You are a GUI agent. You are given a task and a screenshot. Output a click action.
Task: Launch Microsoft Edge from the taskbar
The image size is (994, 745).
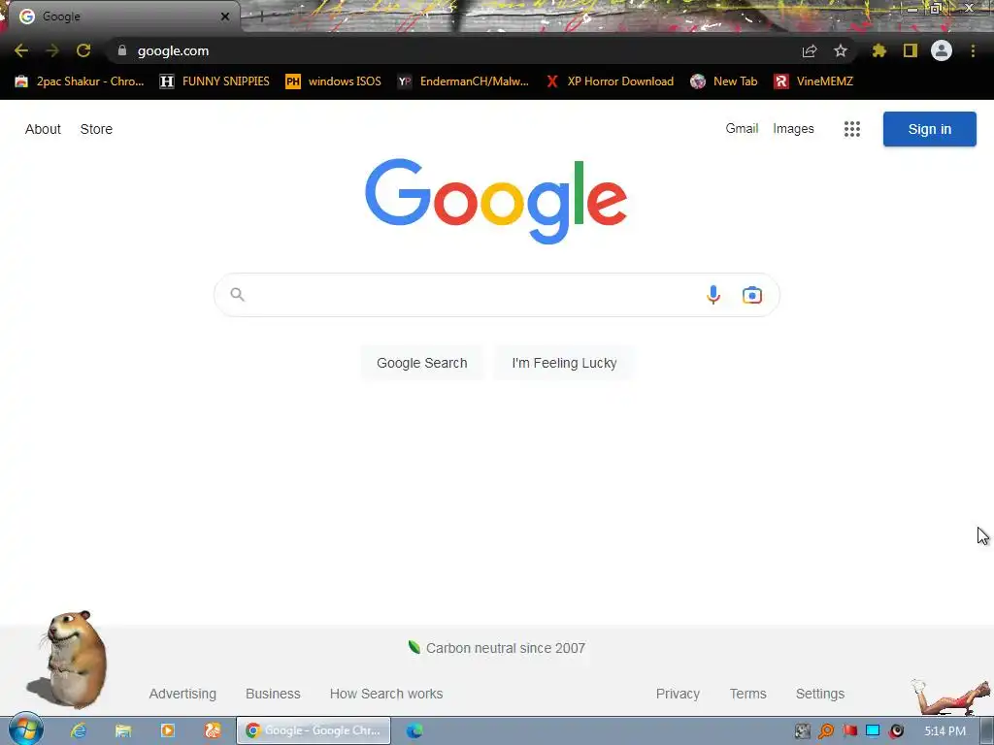pos(414,730)
